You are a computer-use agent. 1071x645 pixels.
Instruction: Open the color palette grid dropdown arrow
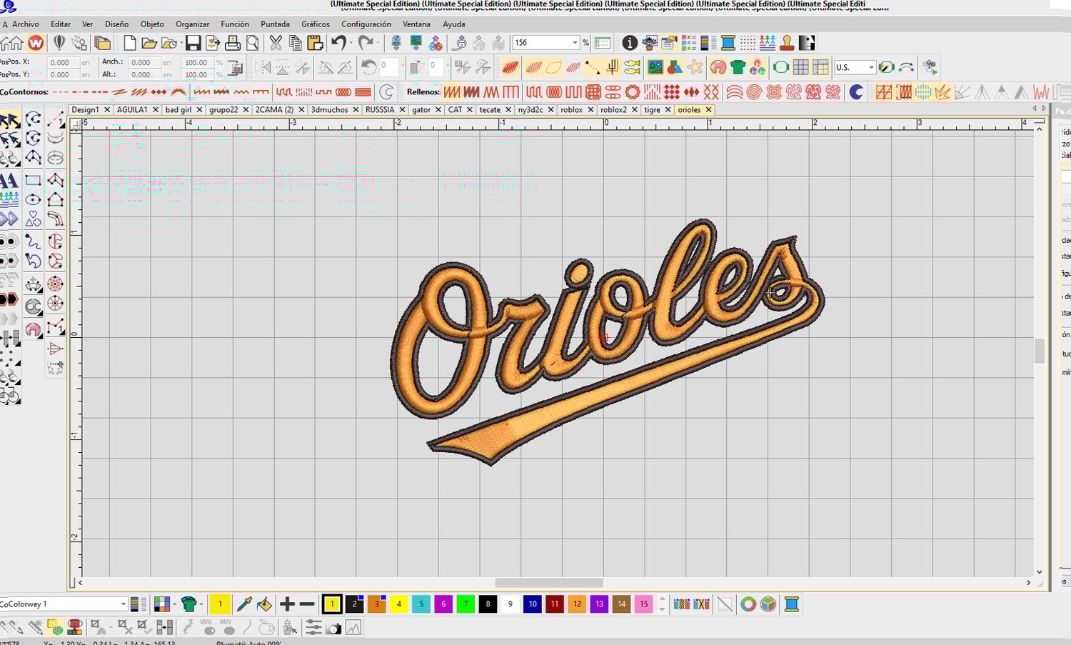pos(174,604)
